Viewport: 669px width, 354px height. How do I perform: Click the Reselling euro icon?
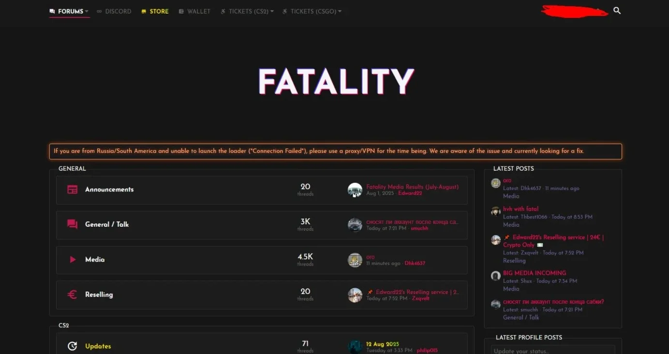click(73, 295)
